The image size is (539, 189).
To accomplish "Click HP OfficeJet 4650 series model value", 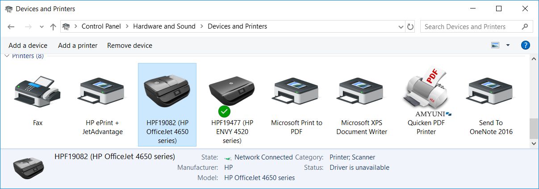I will 259,178.
